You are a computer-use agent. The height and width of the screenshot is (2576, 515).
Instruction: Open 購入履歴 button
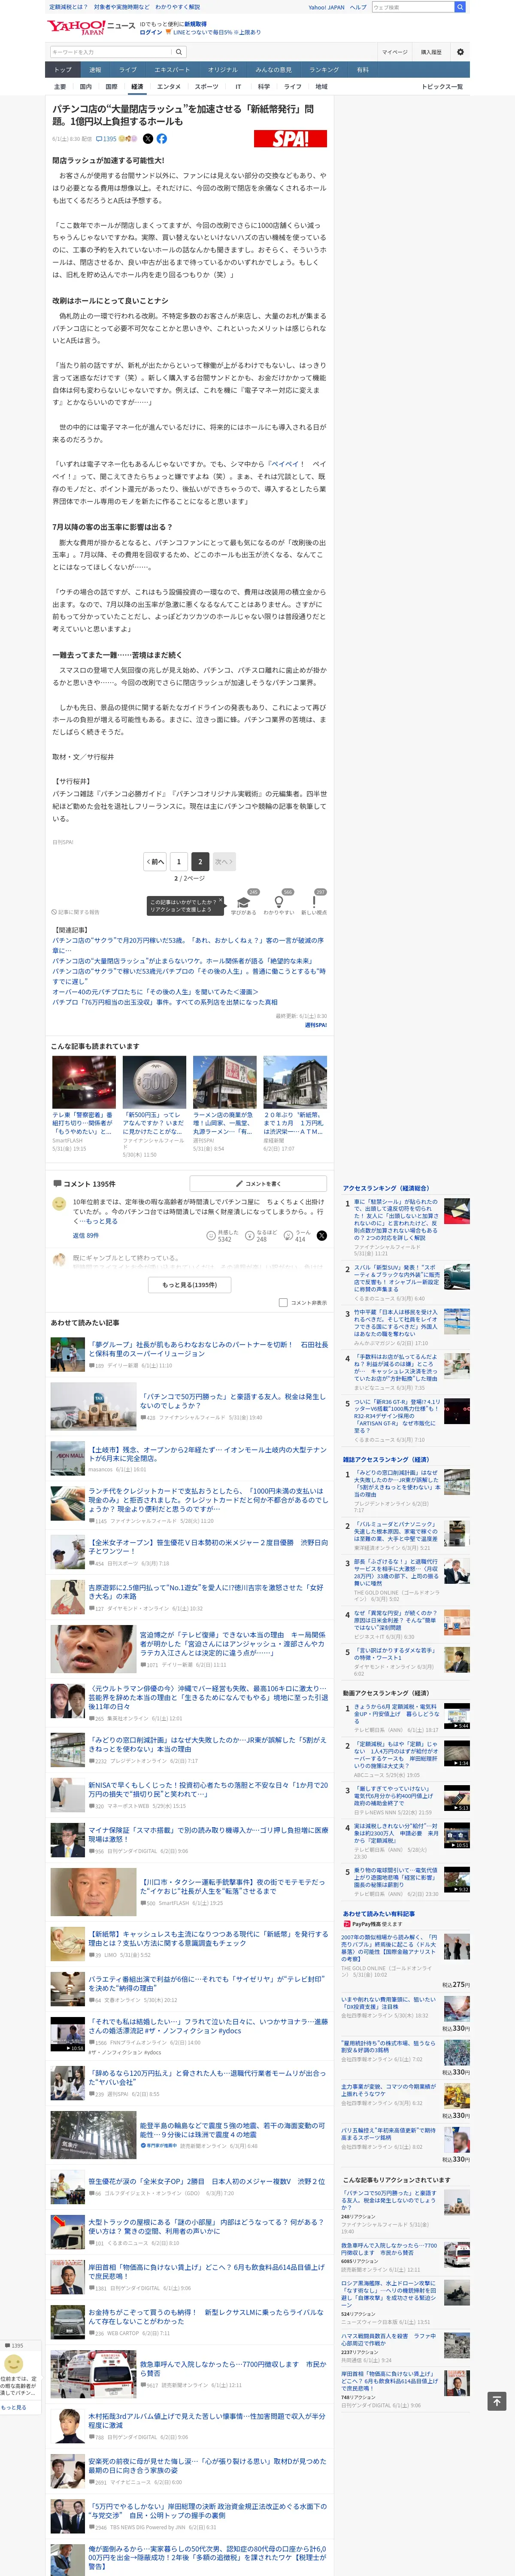(x=431, y=52)
